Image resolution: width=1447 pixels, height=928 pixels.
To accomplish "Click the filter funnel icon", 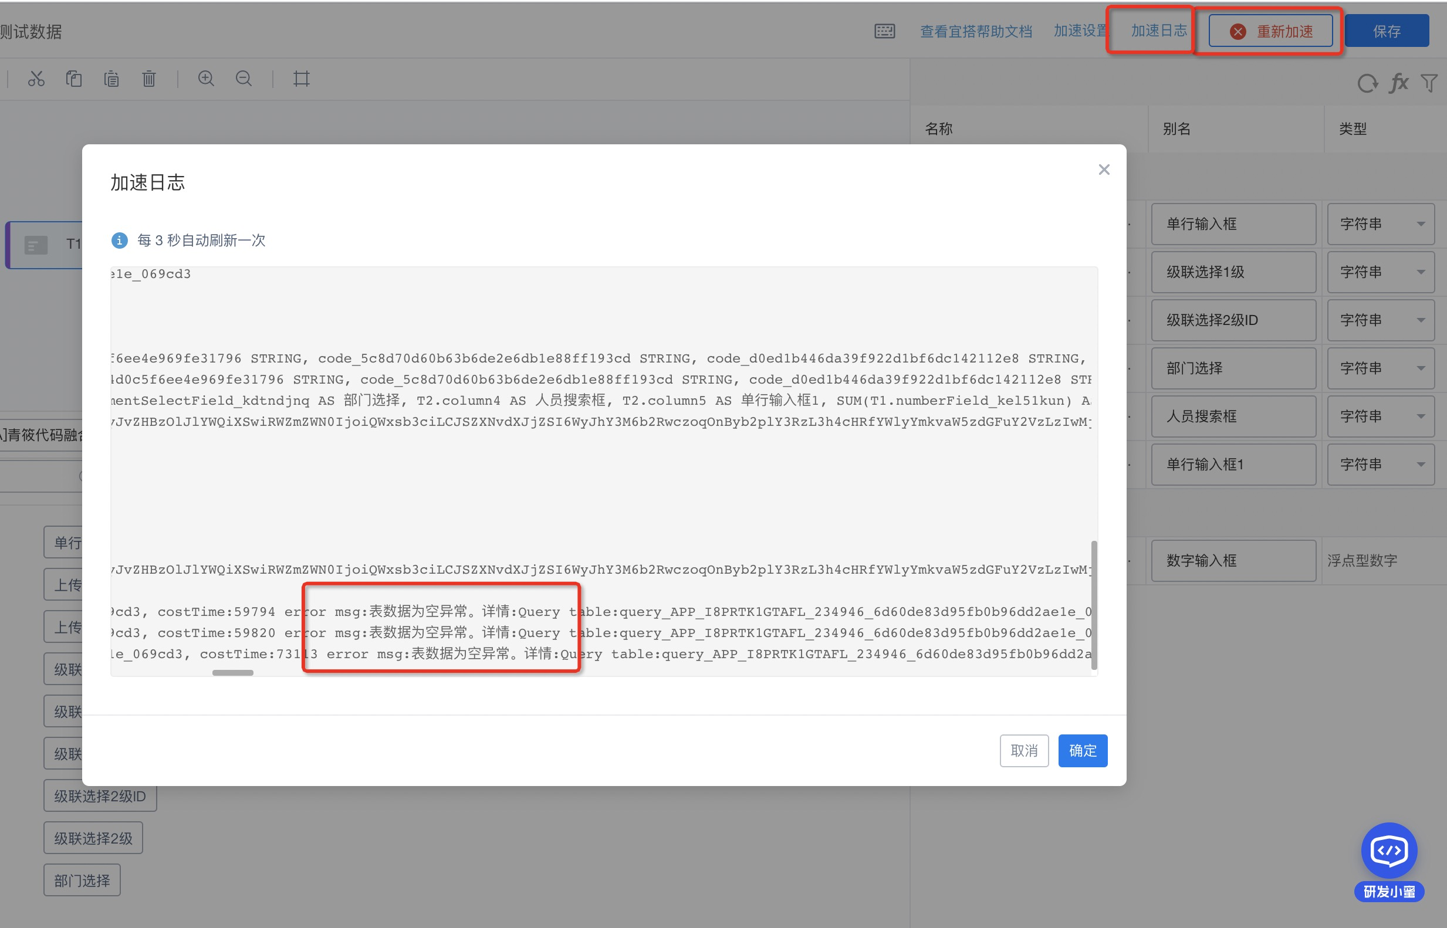I will [x=1429, y=83].
